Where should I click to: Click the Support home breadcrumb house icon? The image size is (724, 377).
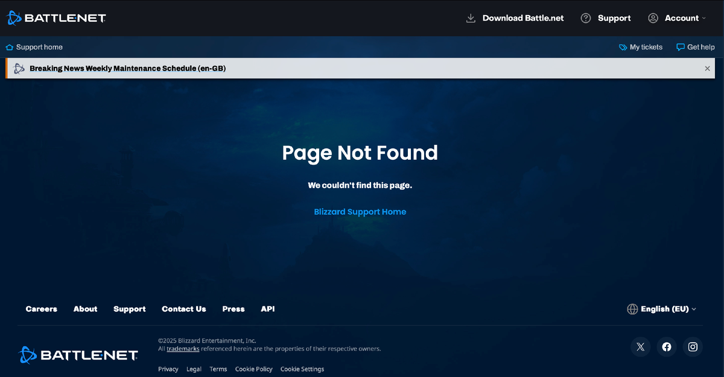tap(9, 46)
